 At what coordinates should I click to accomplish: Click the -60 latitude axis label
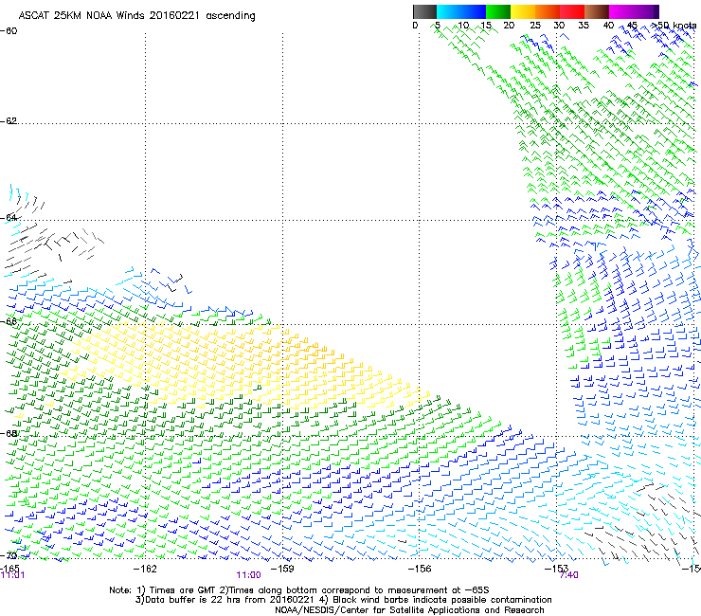(x=9, y=31)
